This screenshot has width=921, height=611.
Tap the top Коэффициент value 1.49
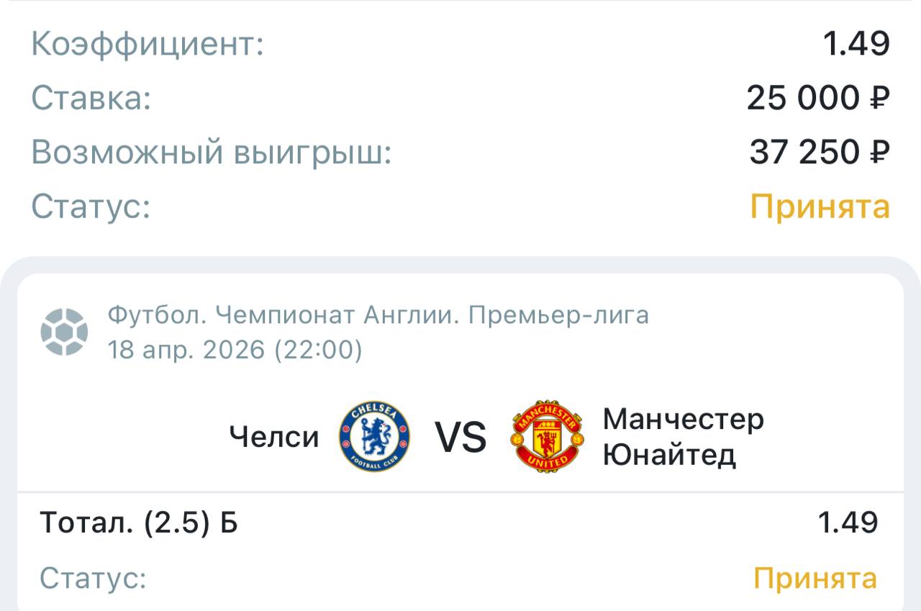[x=856, y=45]
